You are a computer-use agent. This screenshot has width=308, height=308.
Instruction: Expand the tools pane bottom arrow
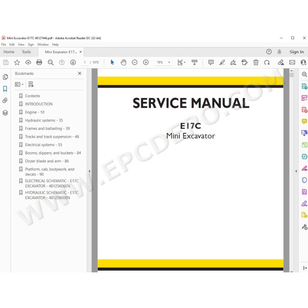pyautogui.click(x=305, y=268)
